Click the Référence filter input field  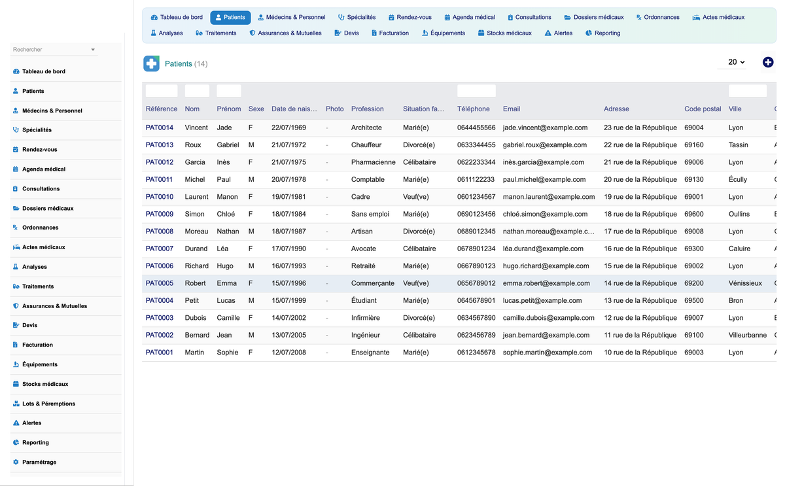click(x=162, y=91)
